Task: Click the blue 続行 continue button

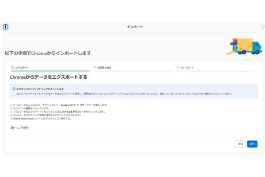Action: (252, 144)
